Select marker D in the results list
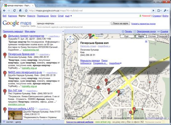The width and height of the screenshot is (171, 125). 5,92
